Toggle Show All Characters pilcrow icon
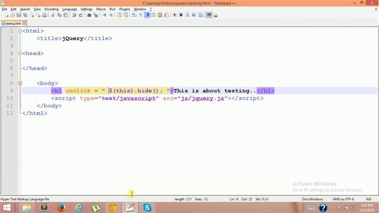Image resolution: width=379 pixels, height=213 pixels. (x=140, y=15)
